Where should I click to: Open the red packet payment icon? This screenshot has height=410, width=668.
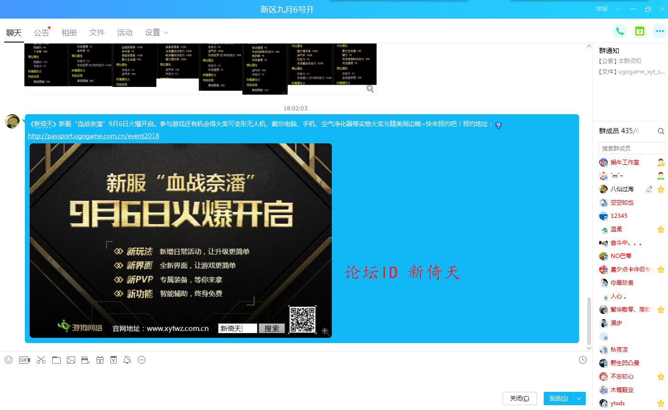click(x=113, y=360)
